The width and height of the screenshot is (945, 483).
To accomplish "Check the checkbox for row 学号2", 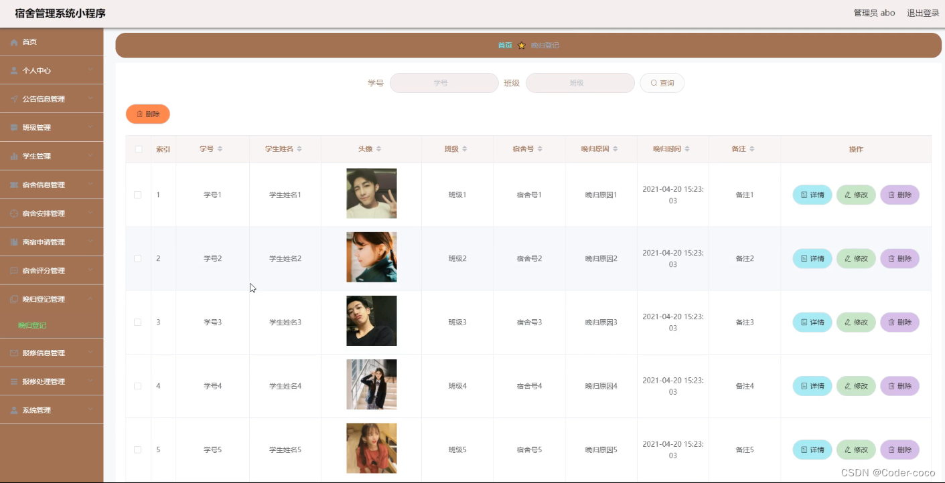I will (138, 258).
